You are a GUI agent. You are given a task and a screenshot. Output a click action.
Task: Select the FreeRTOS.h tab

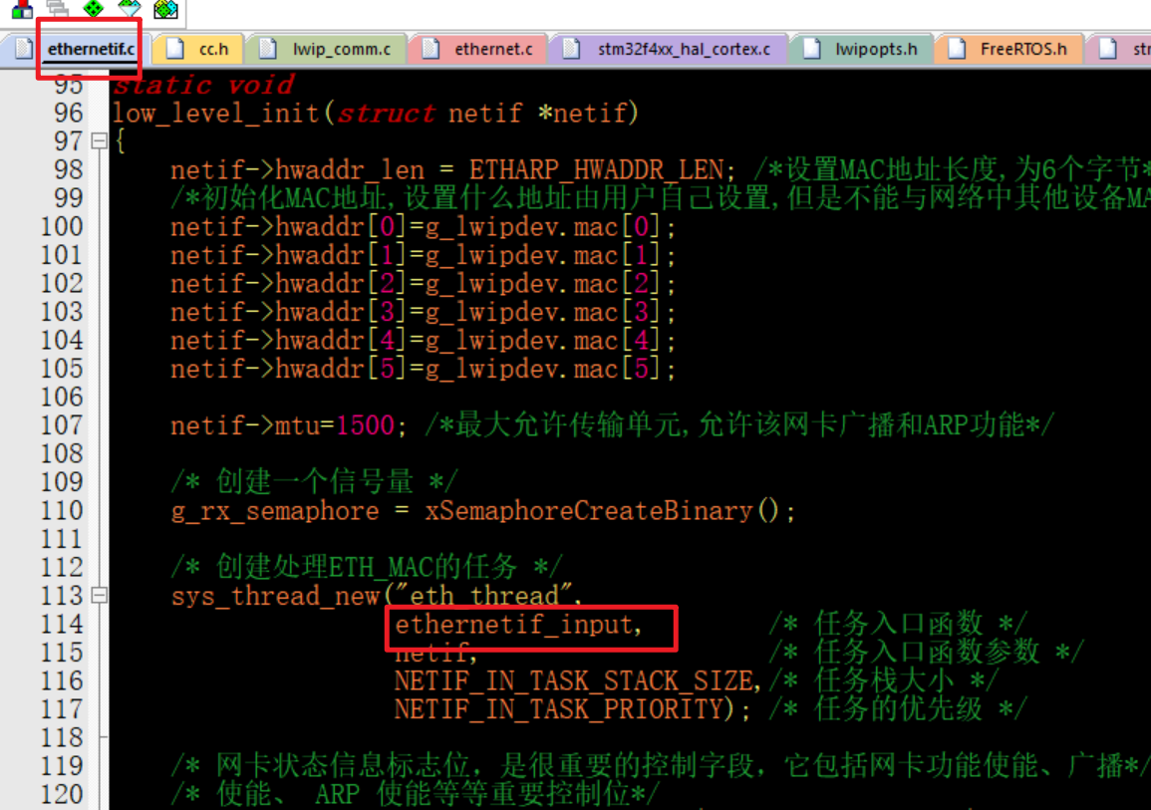(x=1009, y=49)
